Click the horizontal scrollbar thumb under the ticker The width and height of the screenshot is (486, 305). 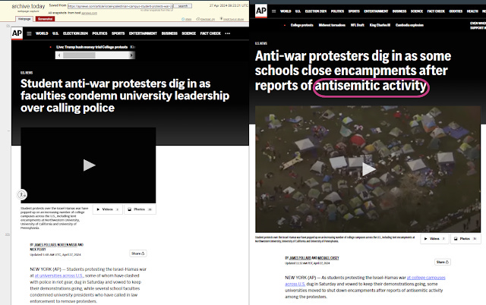pos(79,55)
